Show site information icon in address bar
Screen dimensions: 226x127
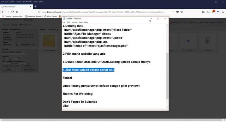click(39, 12)
